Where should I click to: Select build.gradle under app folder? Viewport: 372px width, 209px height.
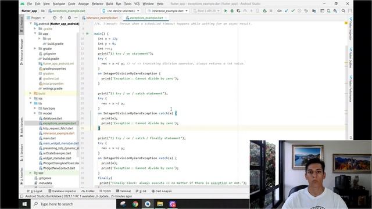click(55, 44)
